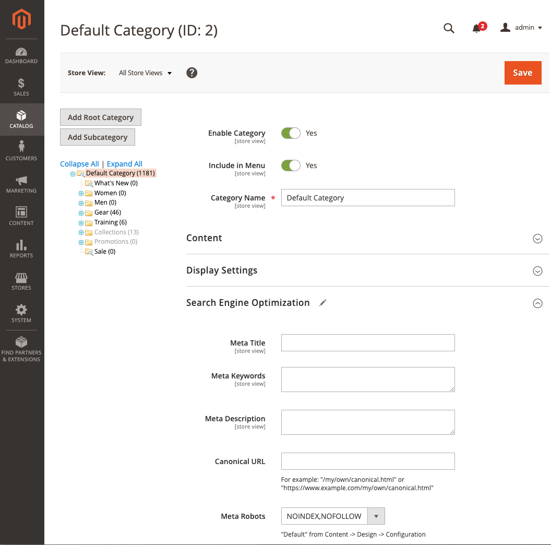Toggle the Include in Menu switch
The image size is (551, 545).
tap(291, 165)
